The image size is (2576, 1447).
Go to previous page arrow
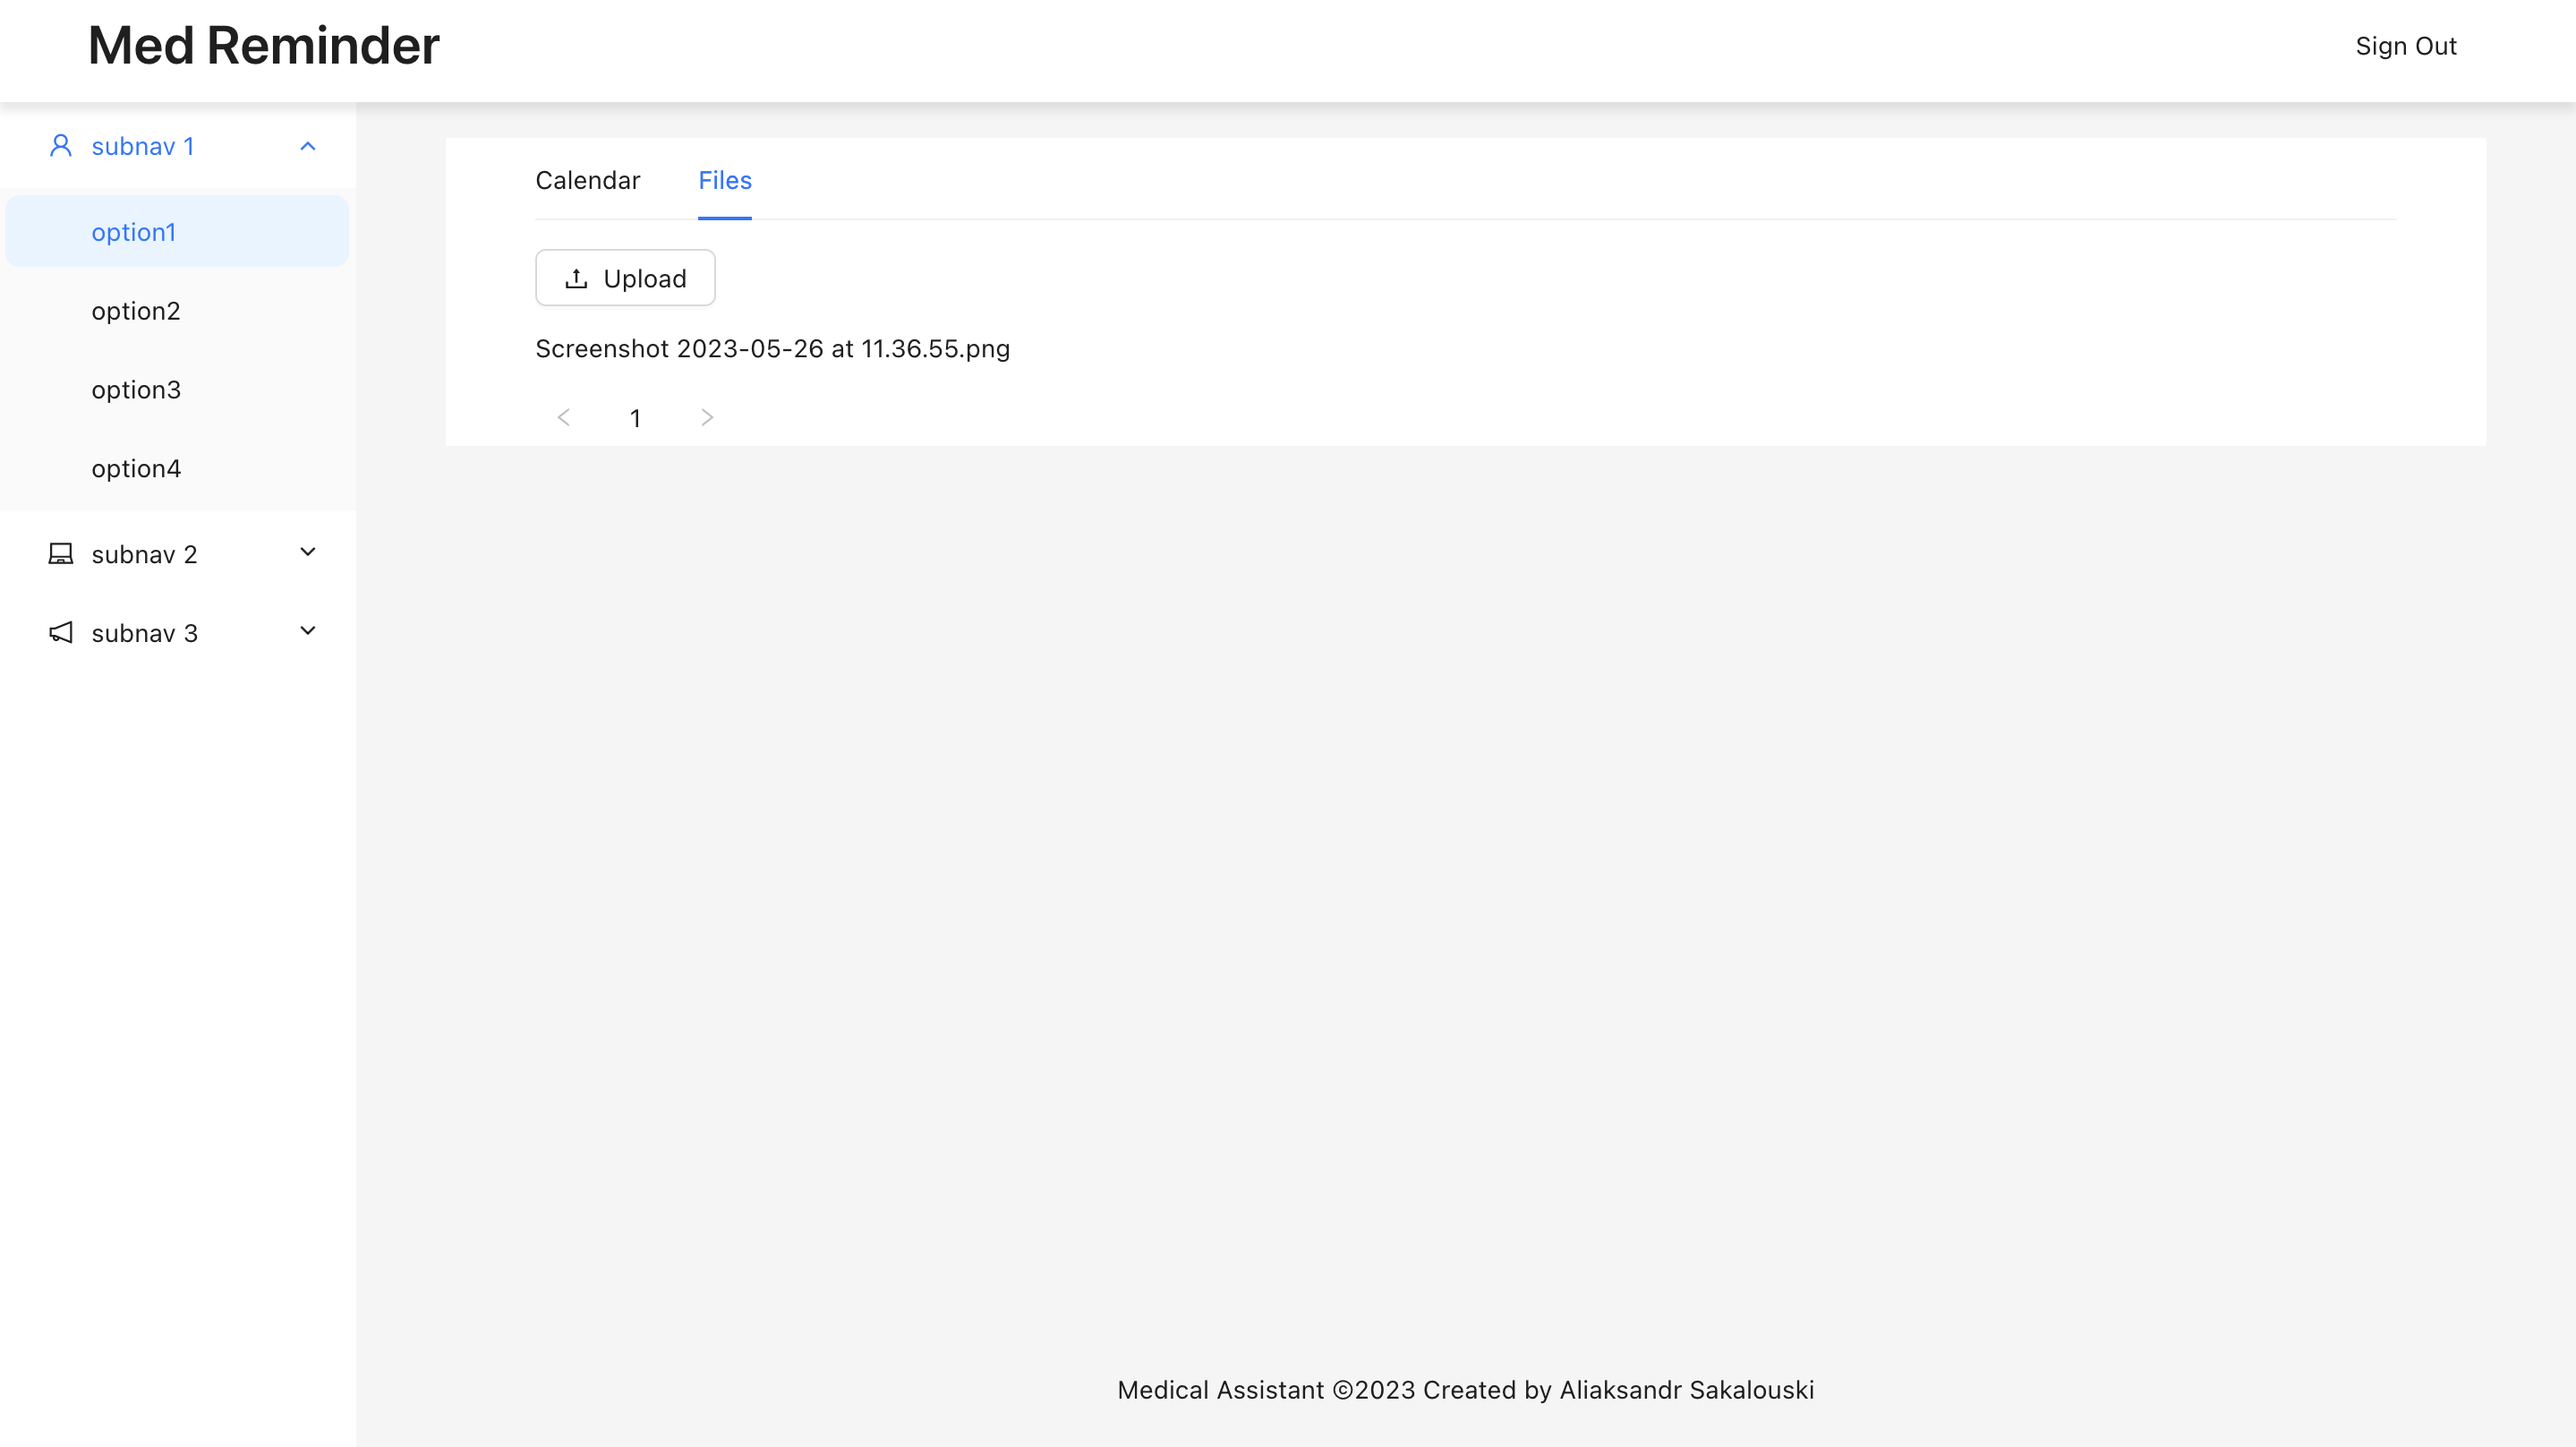coord(564,417)
